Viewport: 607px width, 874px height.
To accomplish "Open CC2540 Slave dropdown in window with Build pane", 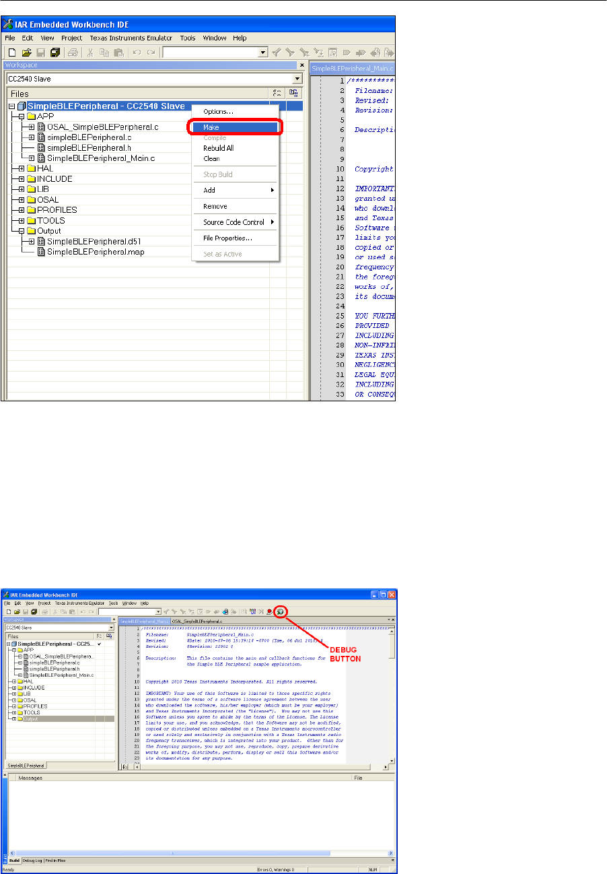I will coord(111,628).
